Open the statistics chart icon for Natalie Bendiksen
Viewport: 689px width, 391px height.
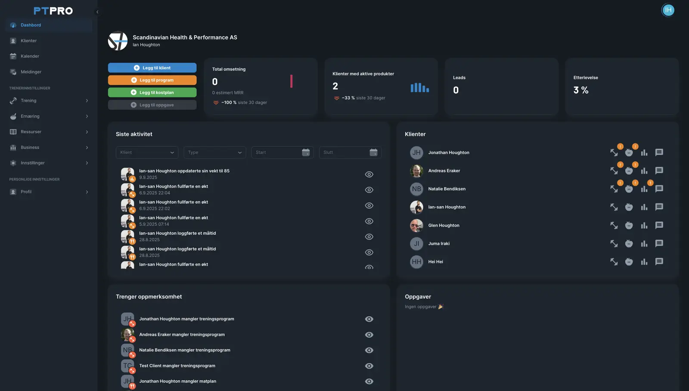click(x=644, y=189)
